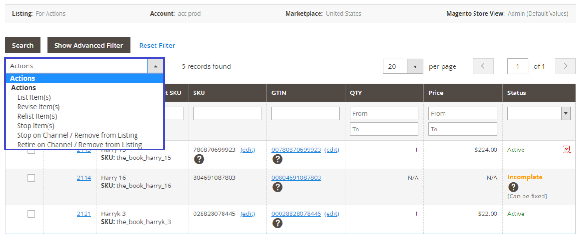
Task: Click Reset Filter link
Action: pyautogui.click(x=157, y=46)
